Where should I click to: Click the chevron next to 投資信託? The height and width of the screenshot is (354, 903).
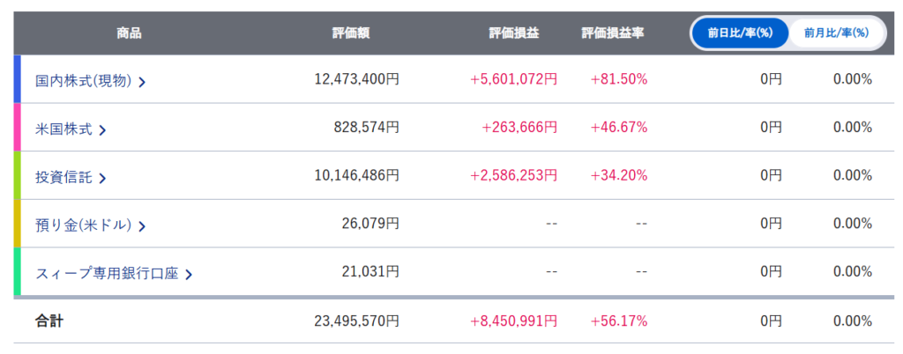click(102, 178)
